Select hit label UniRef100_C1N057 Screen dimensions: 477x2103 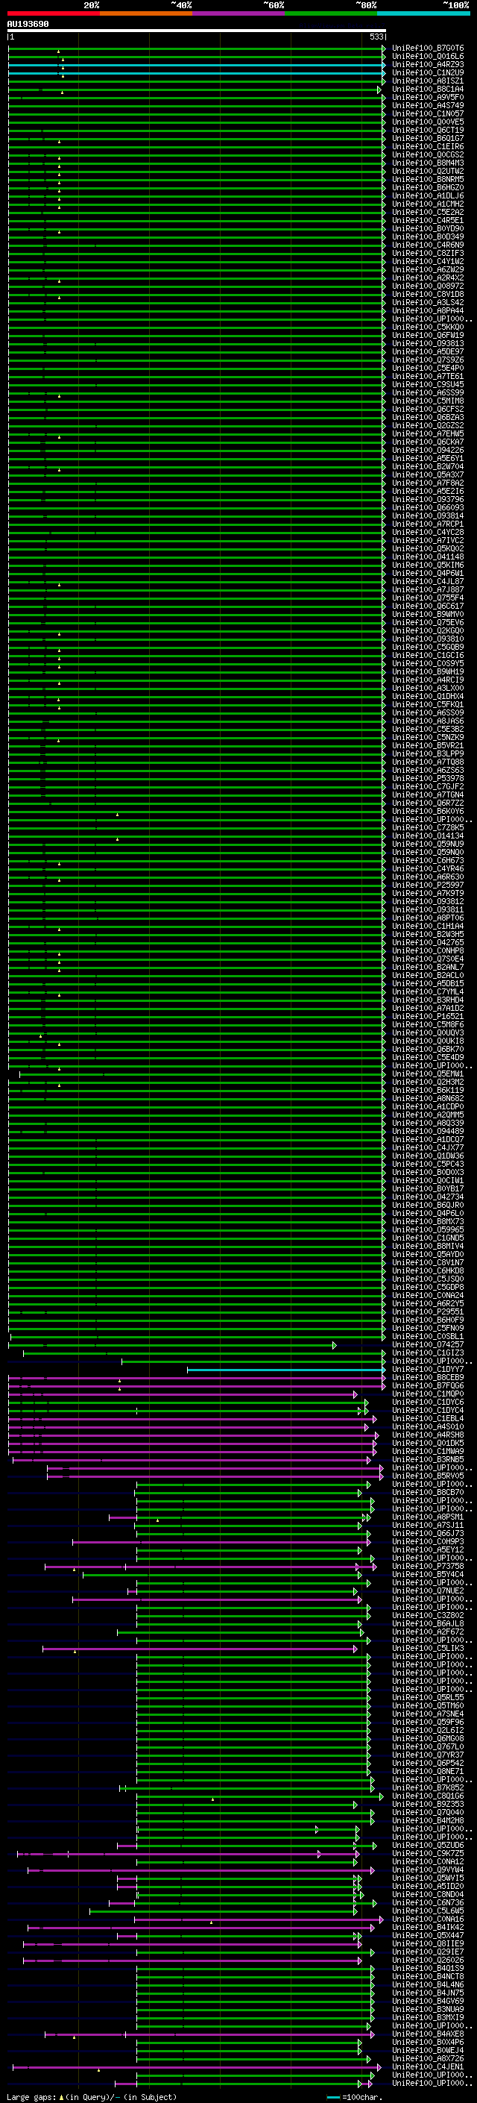tap(428, 113)
